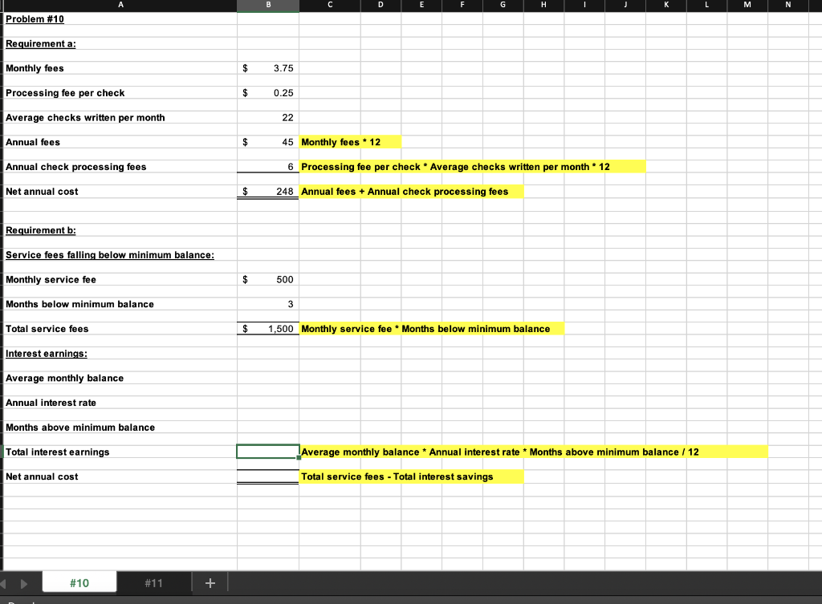Click the empty Total interest earnings value cell
Screen dimensions: 822x604
268,452
